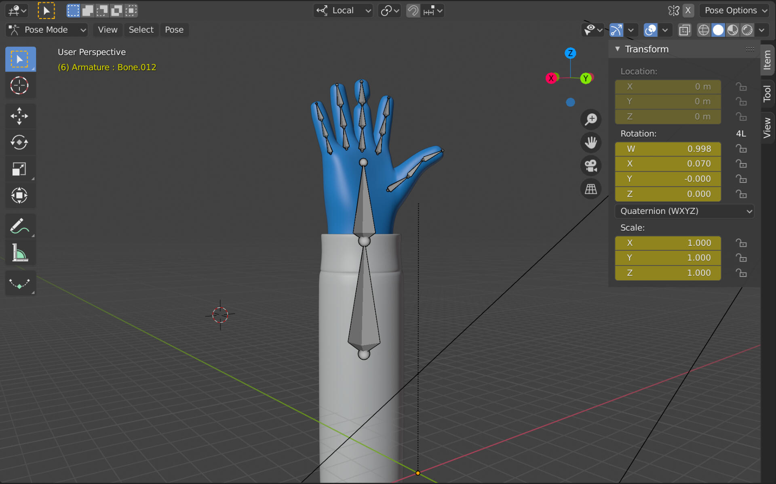This screenshot has width=776, height=484.
Task: Activate the Rotate tool
Action: point(20,142)
